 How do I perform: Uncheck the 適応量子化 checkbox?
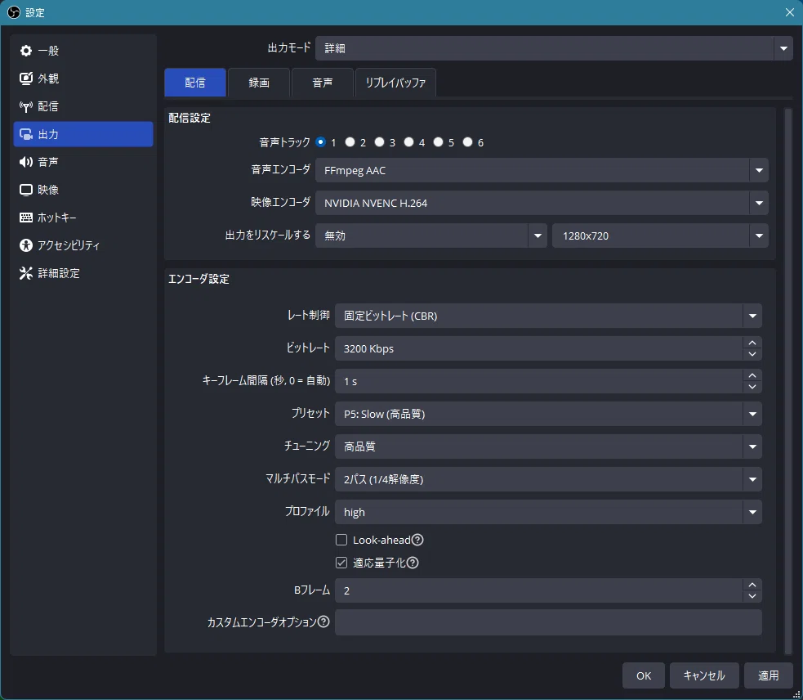[341, 563]
